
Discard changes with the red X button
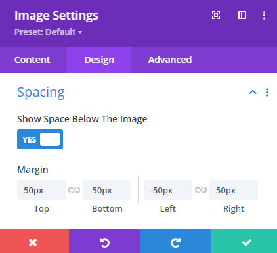click(x=34, y=241)
